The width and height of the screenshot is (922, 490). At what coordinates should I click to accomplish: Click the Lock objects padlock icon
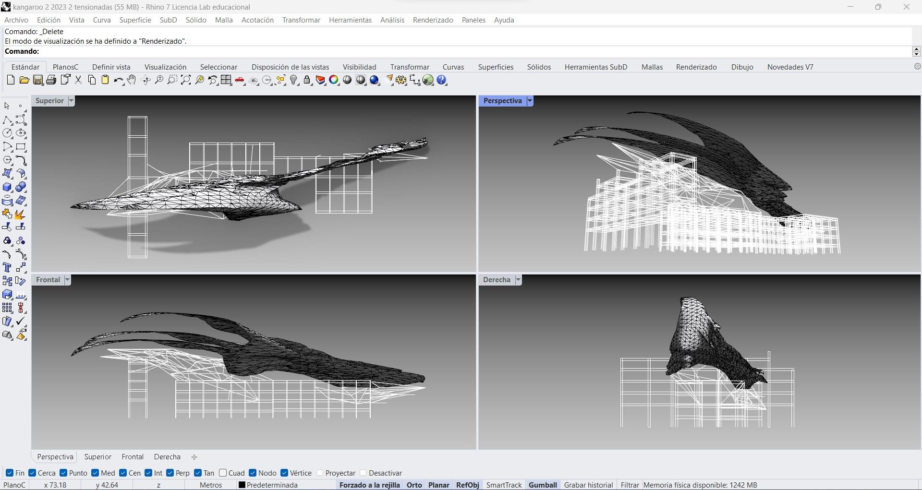click(x=307, y=80)
